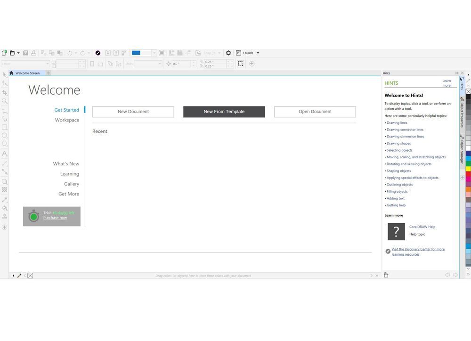471x341 pixels.
Task: Expand the Launch dropdown arrow
Action: [258, 53]
